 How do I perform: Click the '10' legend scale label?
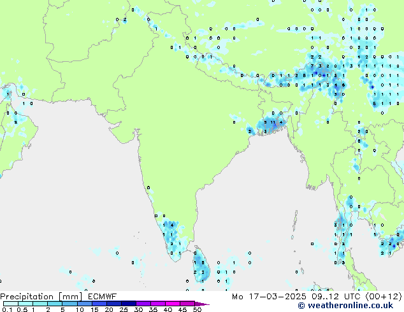pos(80,309)
